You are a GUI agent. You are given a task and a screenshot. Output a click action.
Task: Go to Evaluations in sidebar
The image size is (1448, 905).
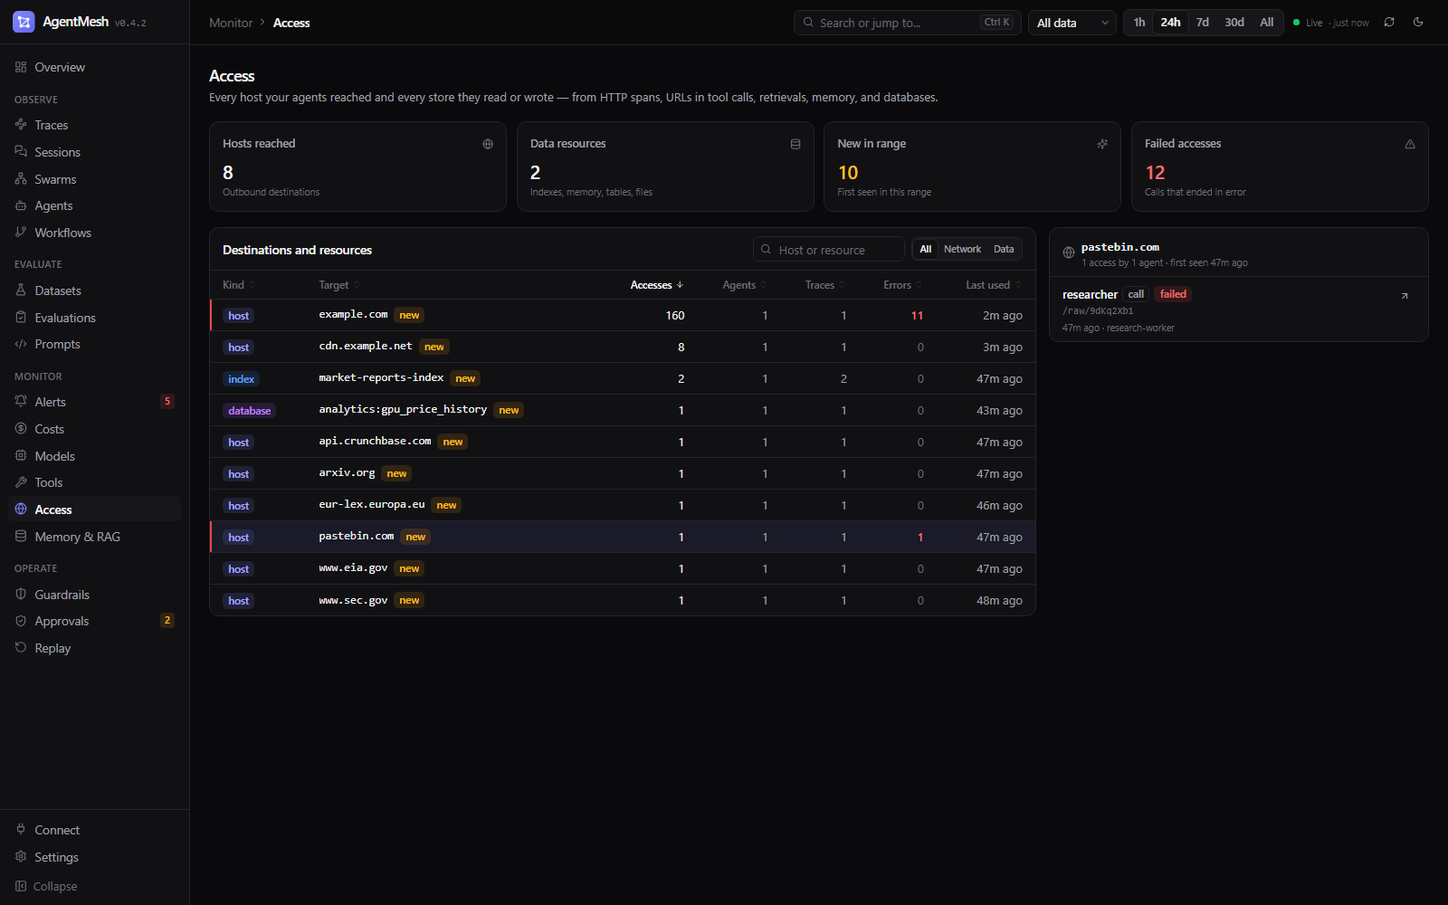94,318
